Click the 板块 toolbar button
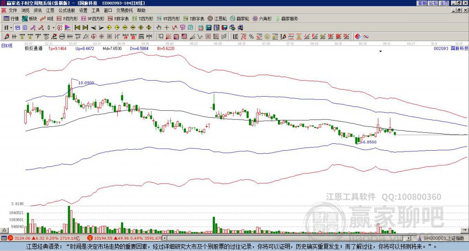The height and width of the screenshot is (251, 469). [29, 18]
